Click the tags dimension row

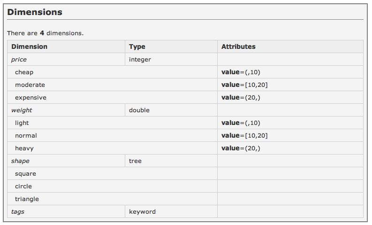[x=185, y=211]
